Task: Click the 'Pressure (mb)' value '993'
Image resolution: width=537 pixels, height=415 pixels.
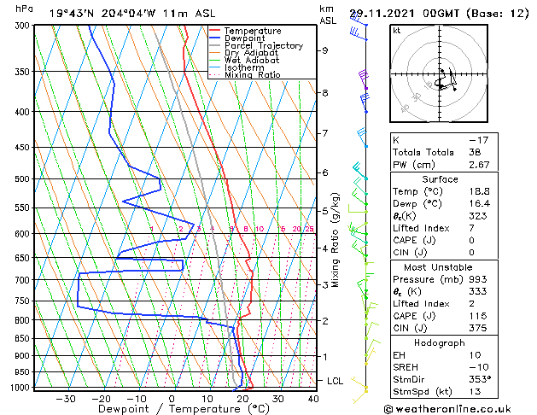Action: coord(478,279)
